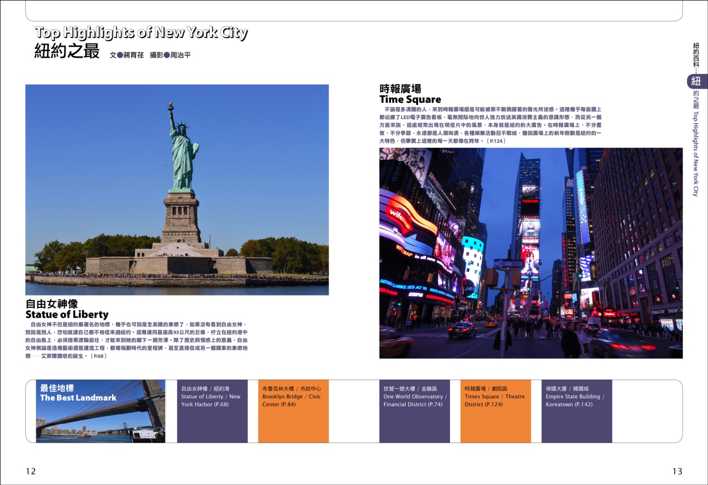
Task: Click the author credit 蔣育荏
Action: point(134,55)
